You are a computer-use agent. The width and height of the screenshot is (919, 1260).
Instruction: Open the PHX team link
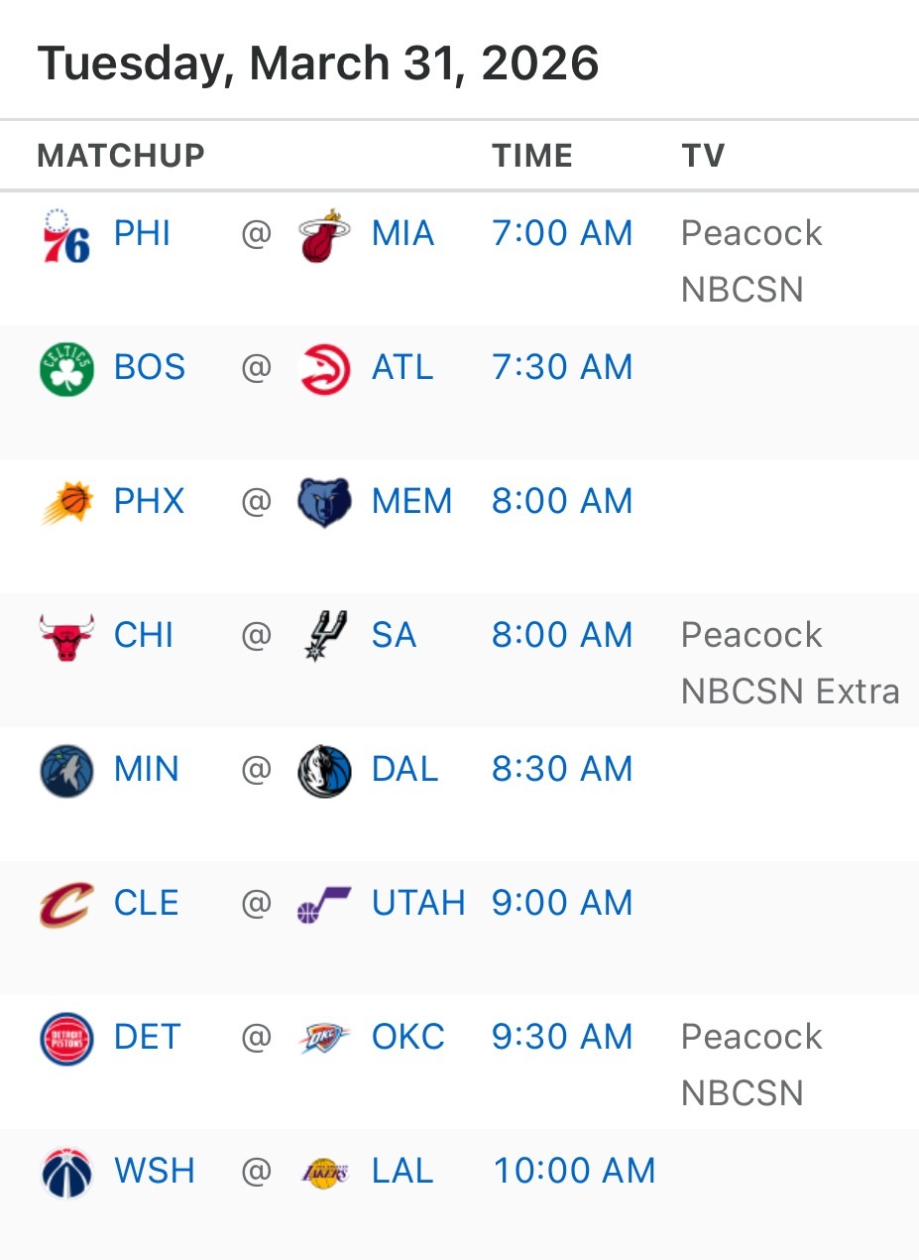149,502
